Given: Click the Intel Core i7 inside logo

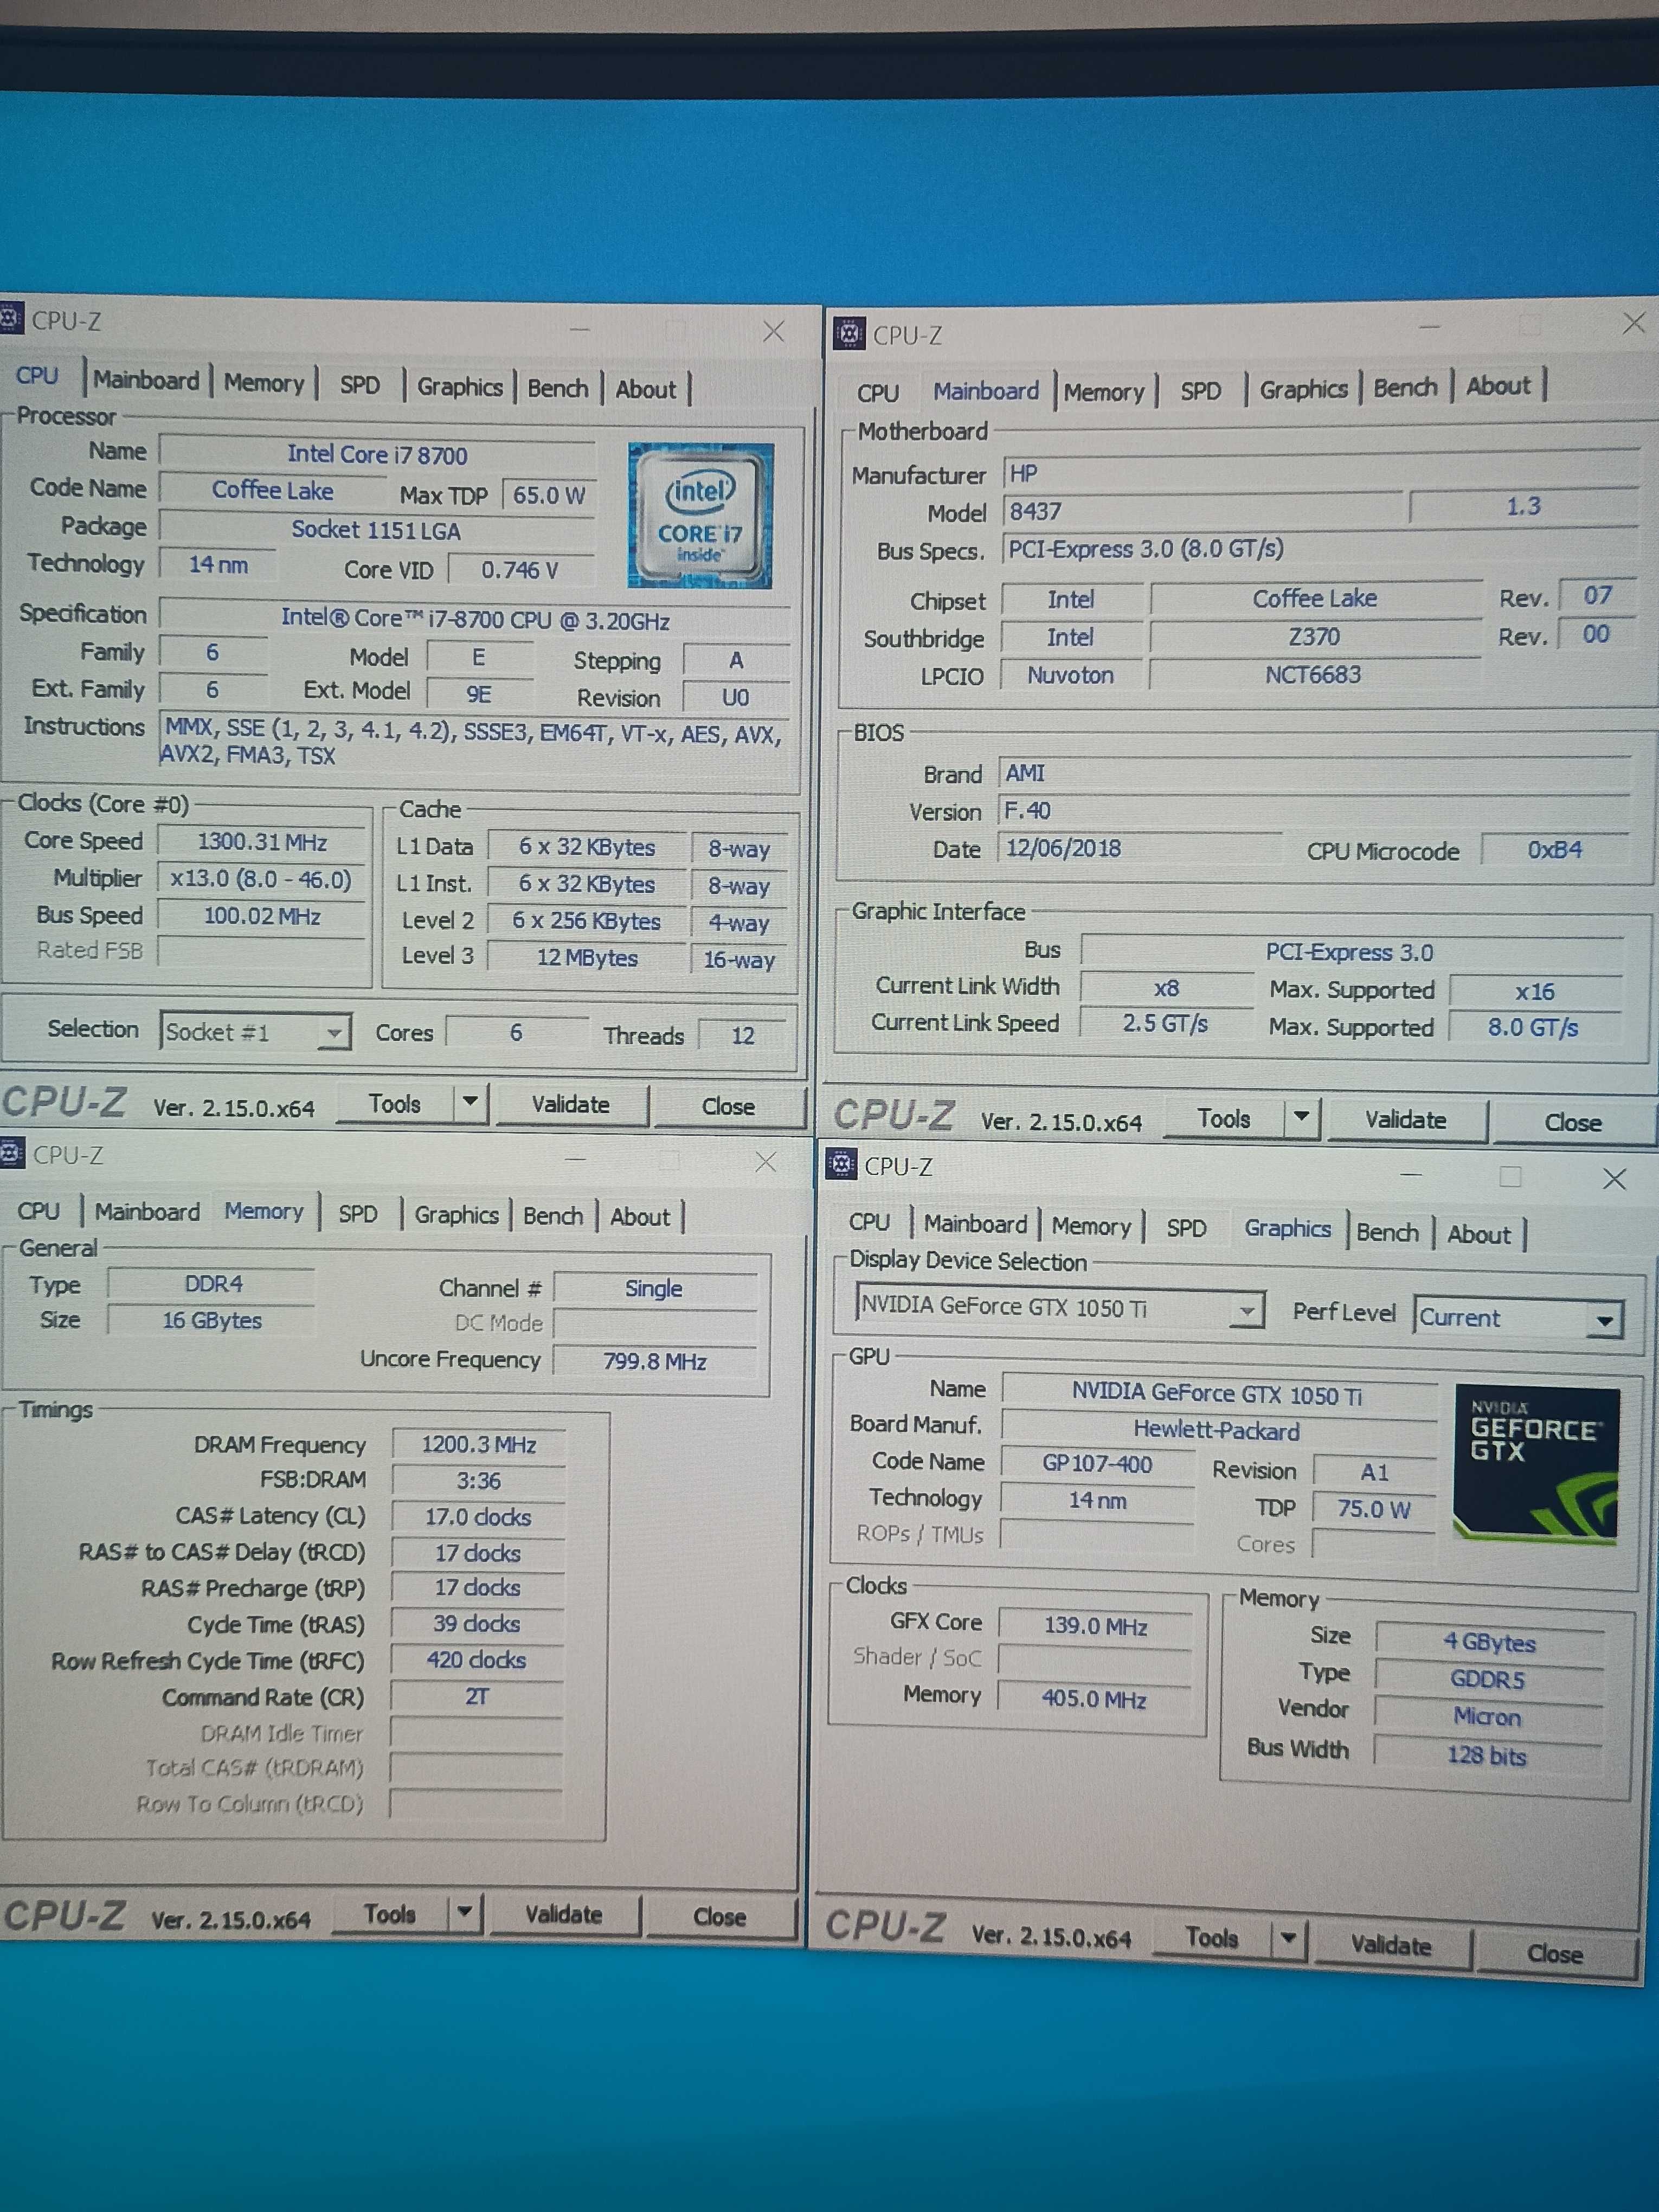Looking at the screenshot, I should point(700,515).
